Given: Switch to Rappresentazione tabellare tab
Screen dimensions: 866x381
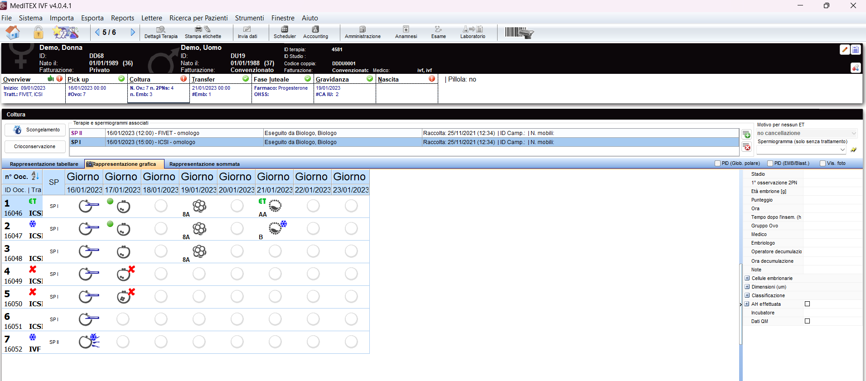Looking at the screenshot, I should click(44, 164).
